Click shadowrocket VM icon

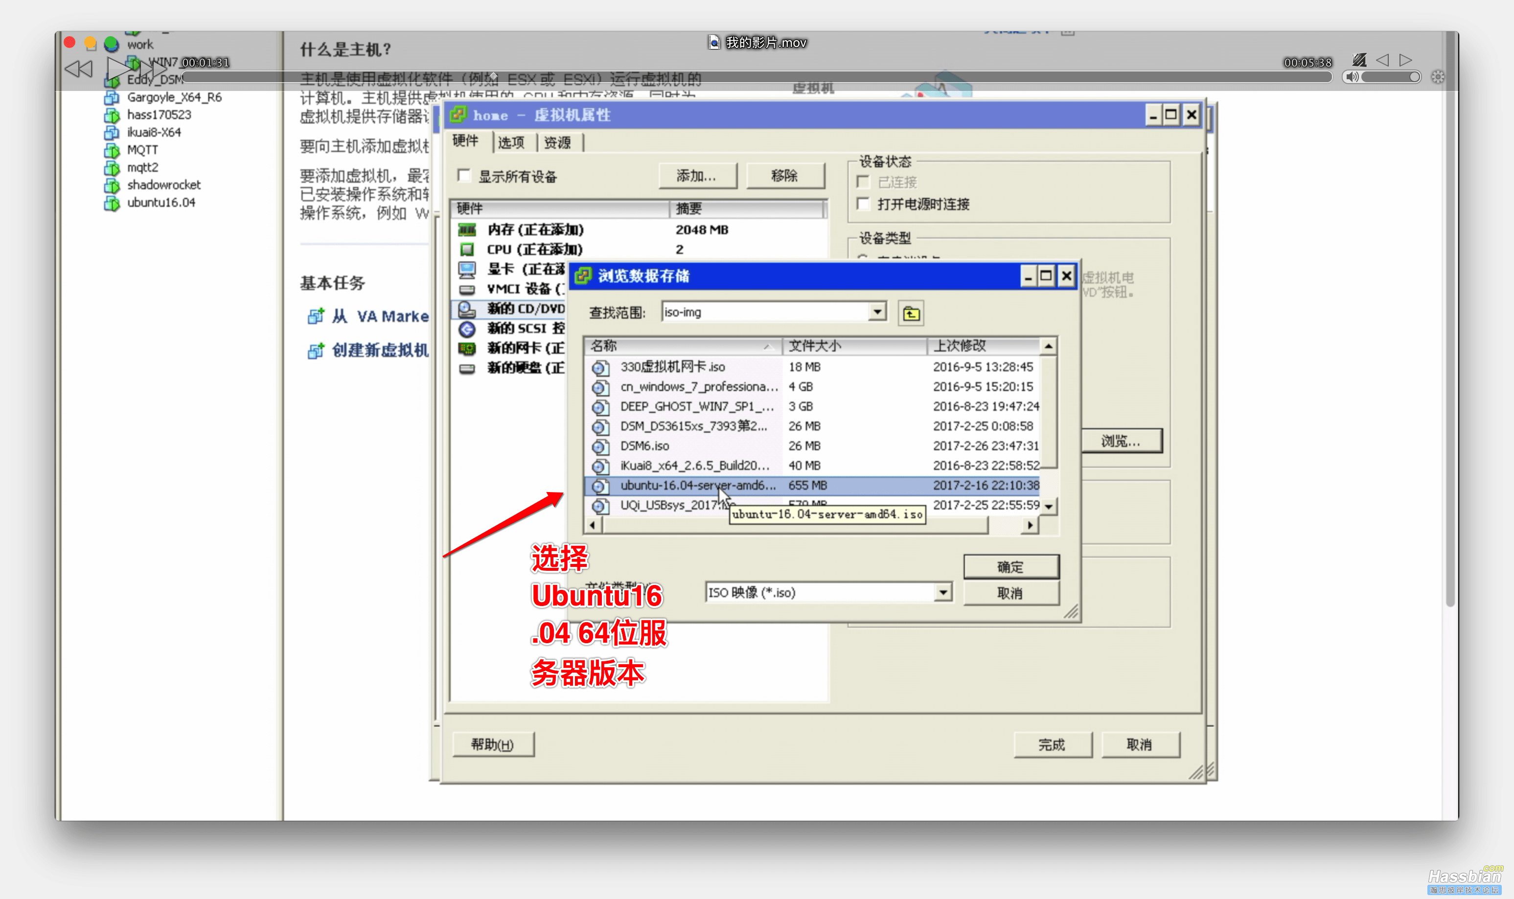click(112, 185)
